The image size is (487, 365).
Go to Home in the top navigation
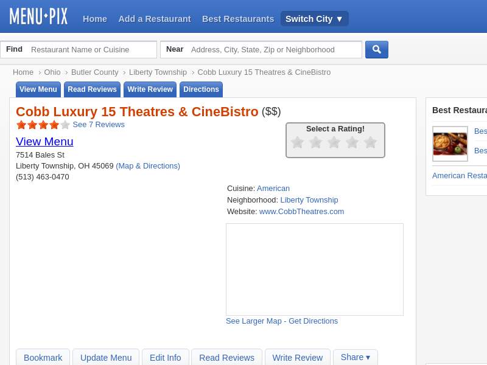95,19
